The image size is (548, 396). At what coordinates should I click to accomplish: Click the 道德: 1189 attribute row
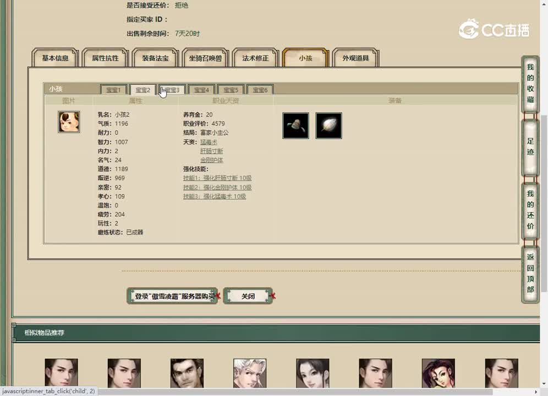pos(113,169)
